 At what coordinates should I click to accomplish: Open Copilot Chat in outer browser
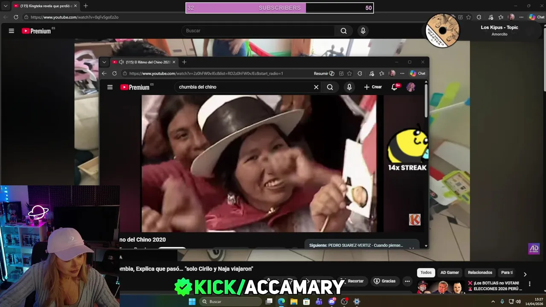(x=537, y=17)
